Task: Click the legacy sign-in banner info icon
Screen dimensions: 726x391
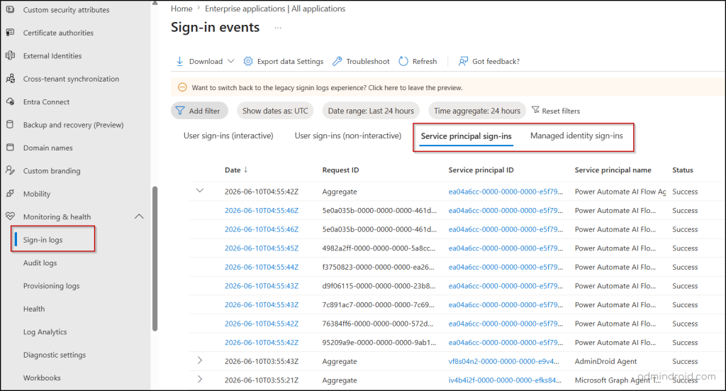Action: click(182, 87)
